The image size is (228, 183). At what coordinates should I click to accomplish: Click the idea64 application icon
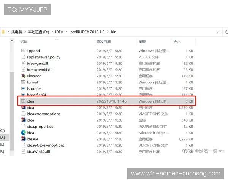[23, 139]
